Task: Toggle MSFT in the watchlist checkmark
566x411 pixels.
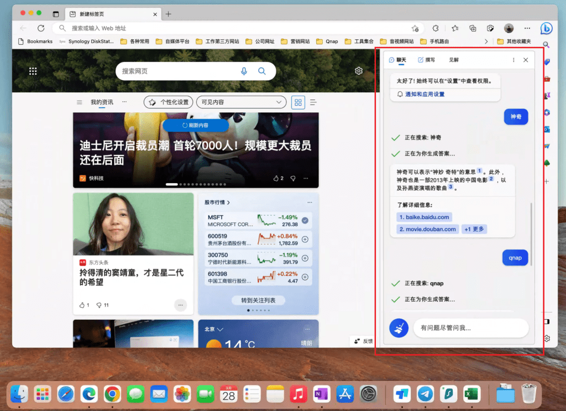Action: click(x=305, y=220)
